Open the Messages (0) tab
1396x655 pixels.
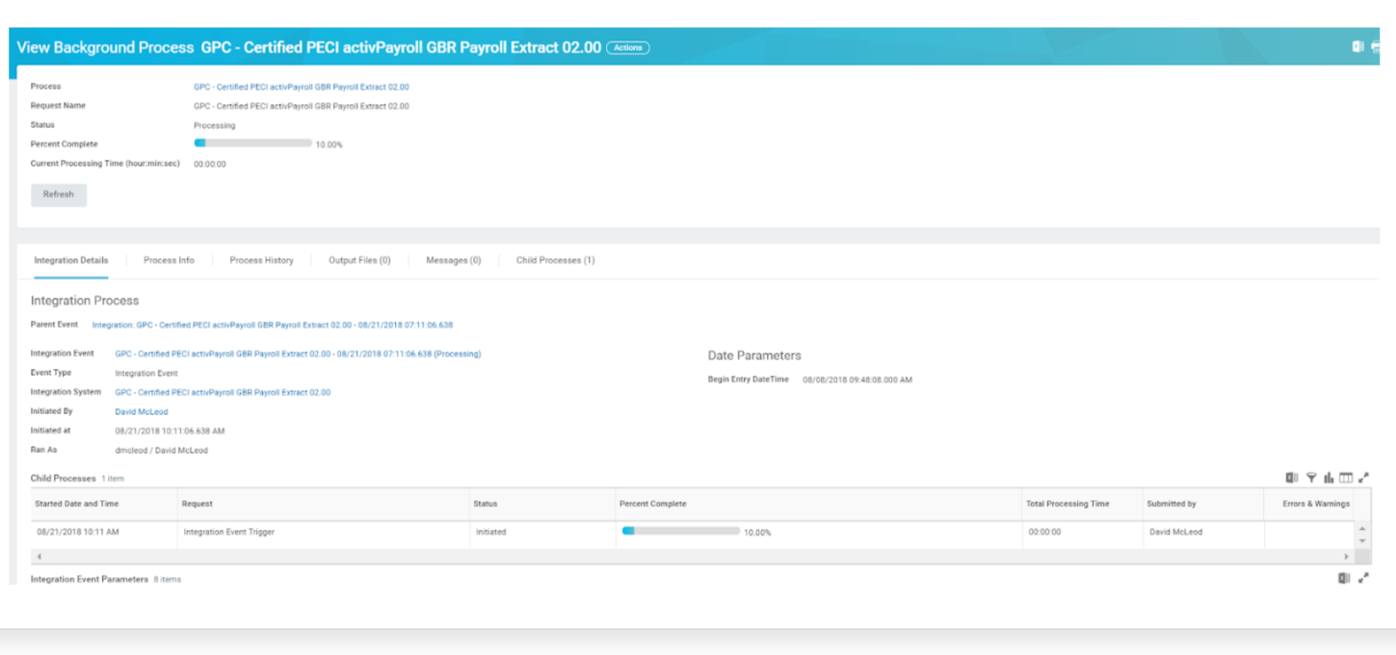click(453, 259)
